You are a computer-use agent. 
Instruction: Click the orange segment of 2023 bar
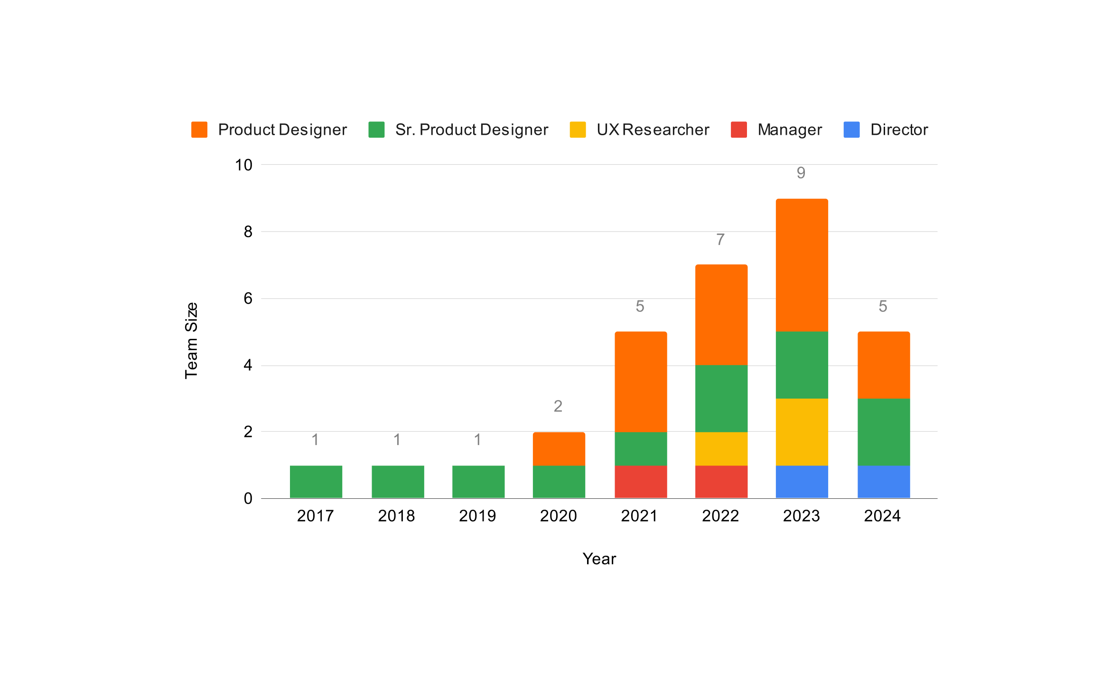coord(802,265)
